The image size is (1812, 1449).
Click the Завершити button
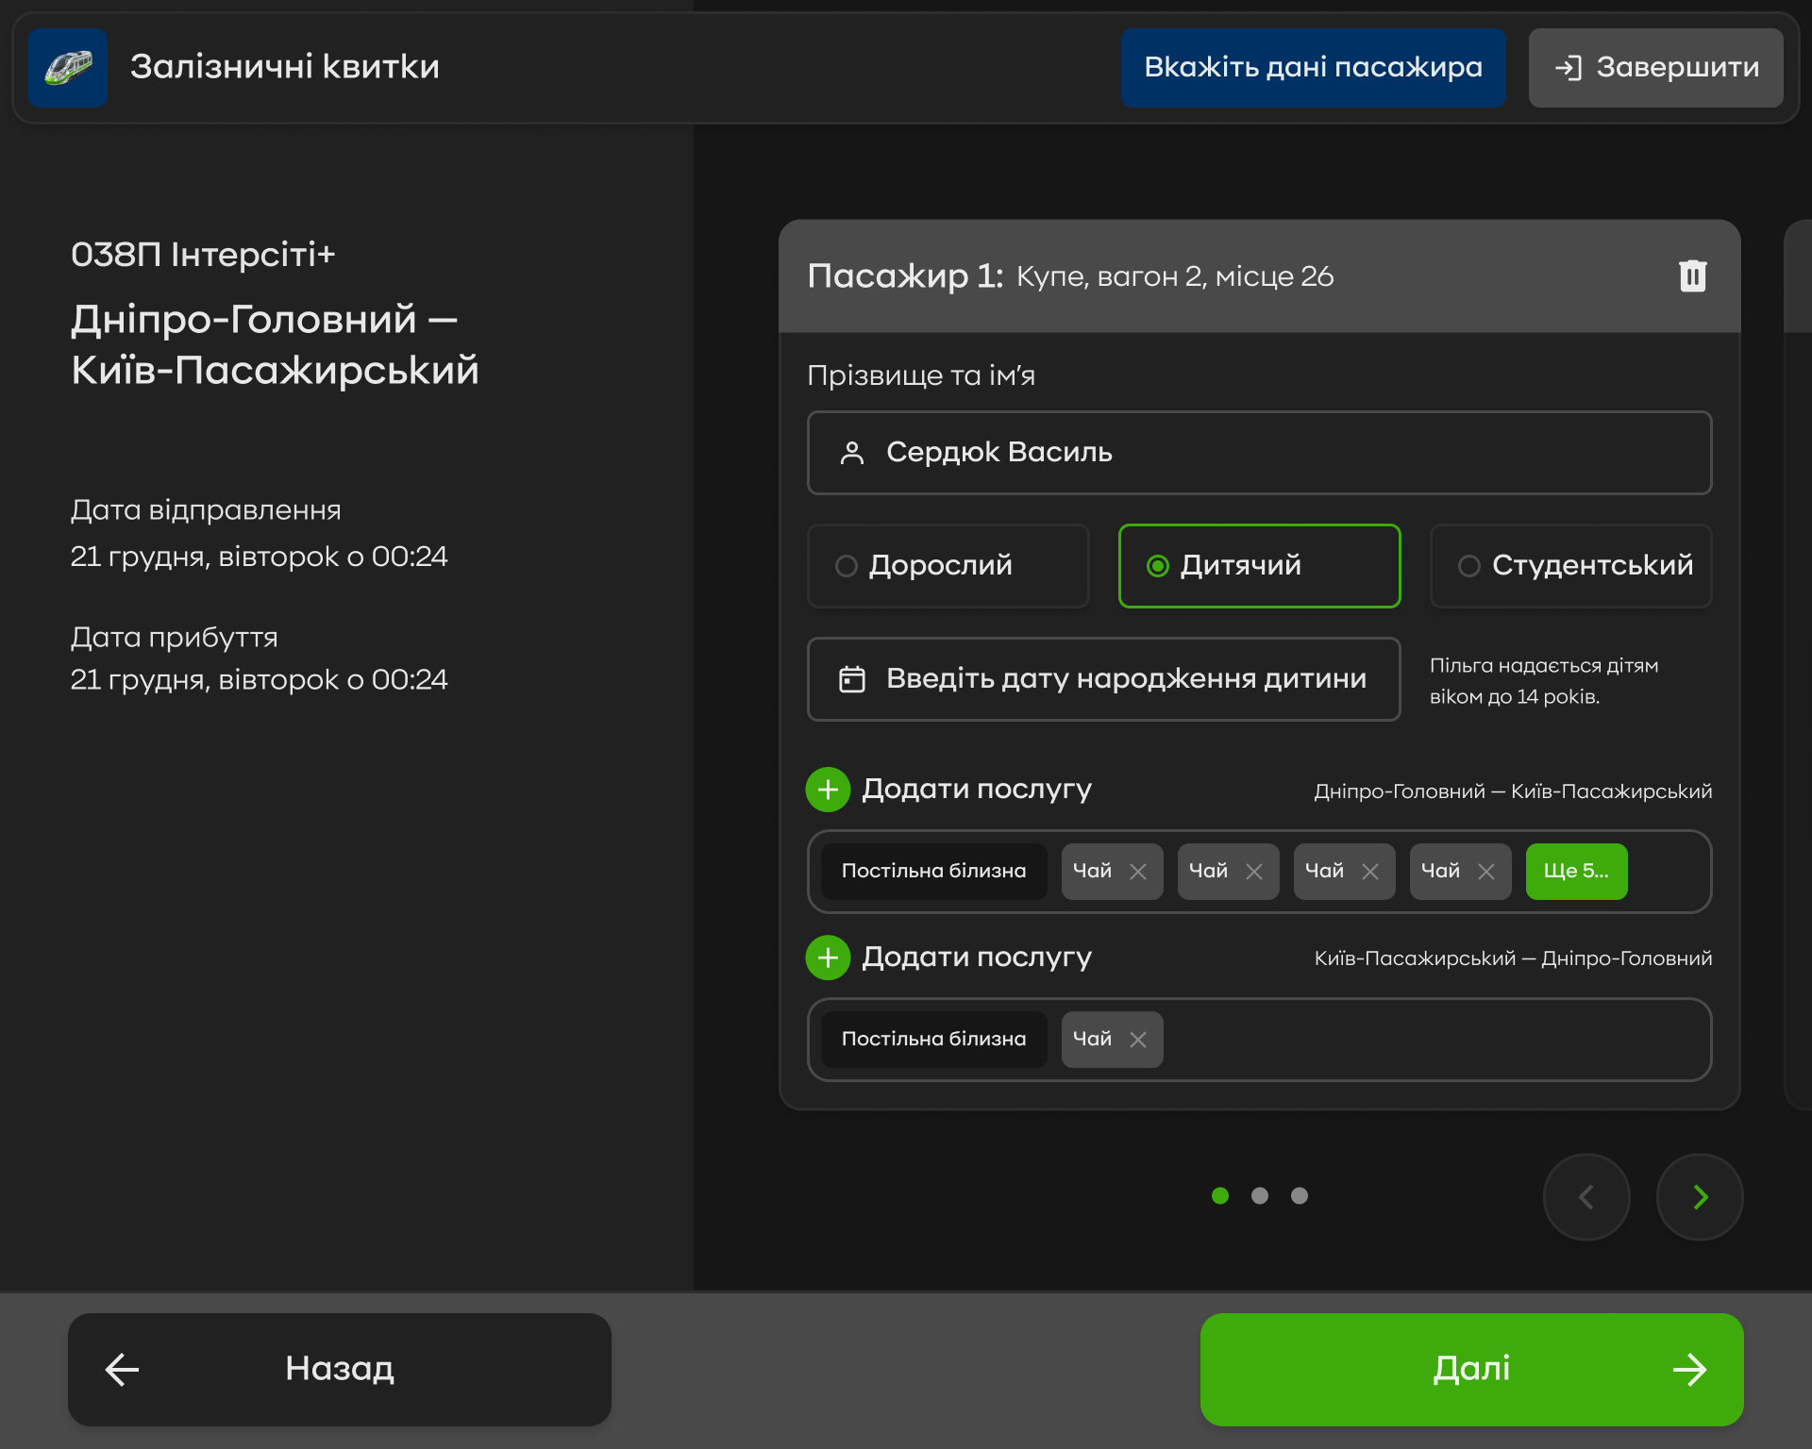click(x=1656, y=68)
